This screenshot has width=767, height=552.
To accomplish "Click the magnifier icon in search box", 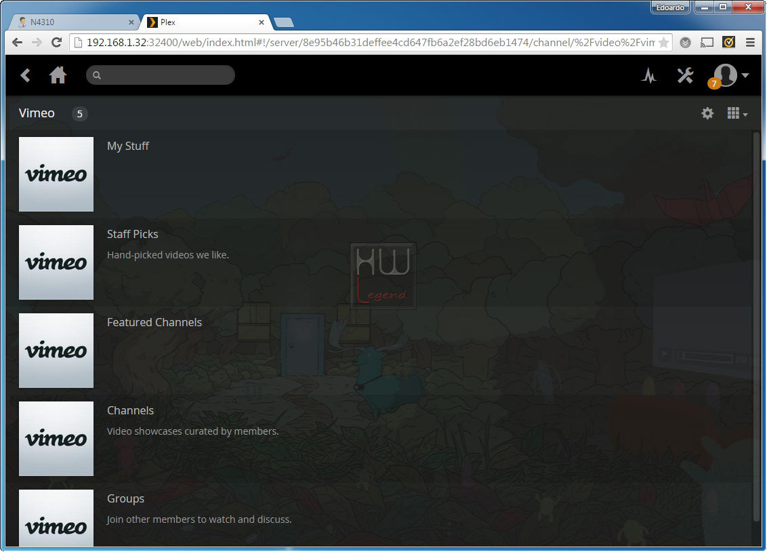I will pyautogui.click(x=97, y=75).
